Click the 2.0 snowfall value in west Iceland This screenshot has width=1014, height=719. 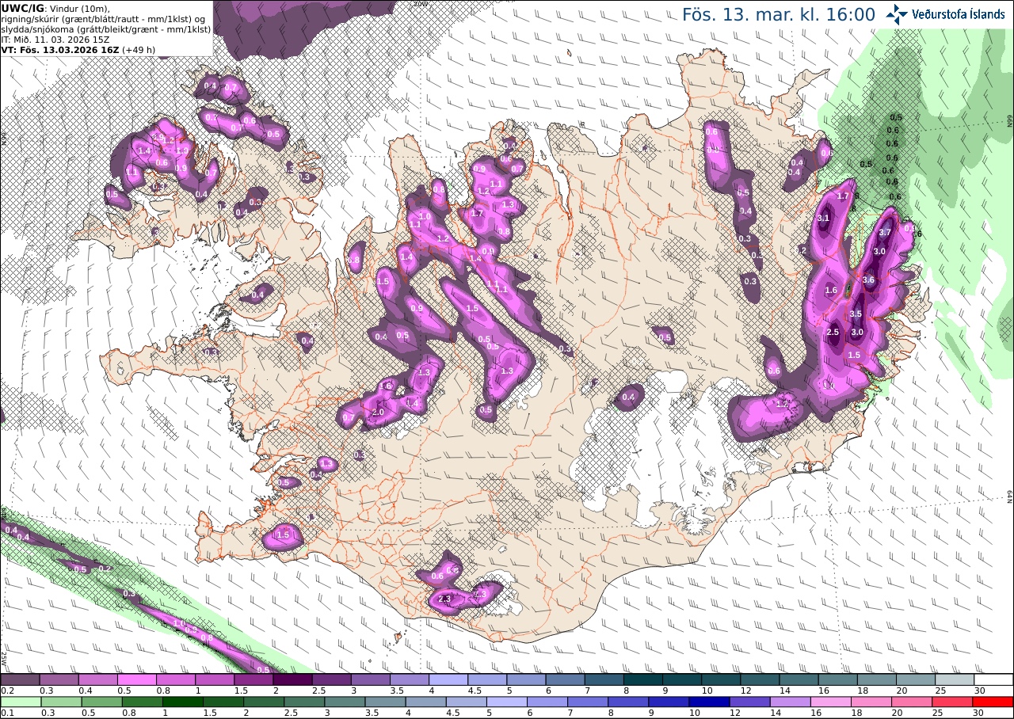[x=378, y=413]
